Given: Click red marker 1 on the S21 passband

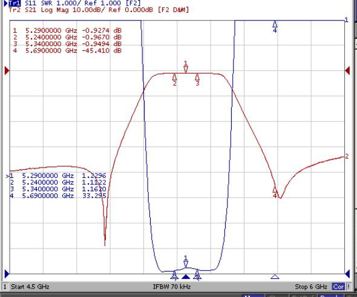Looking at the screenshot, I should (x=186, y=67).
